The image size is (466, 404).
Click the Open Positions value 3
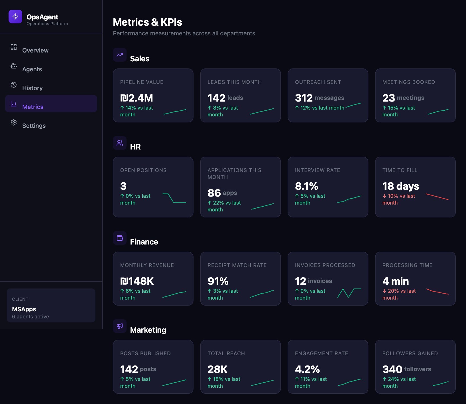pyautogui.click(x=123, y=186)
